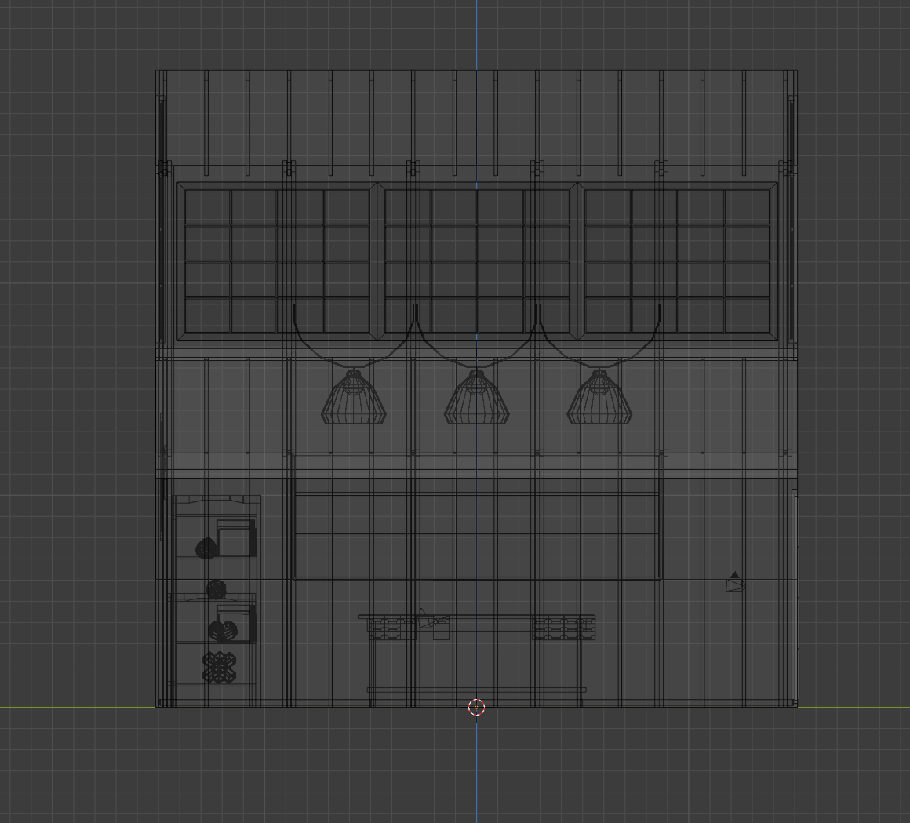The height and width of the screenshot is (823, 910).
Task: Select the right drawer block under the tabletop
Action: click(564, 628)
